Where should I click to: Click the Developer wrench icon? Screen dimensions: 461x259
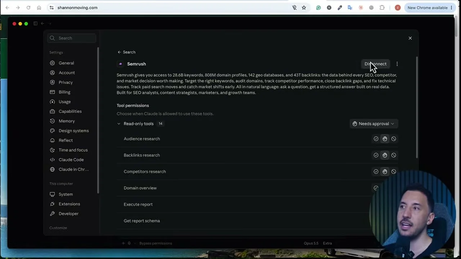coord(52,214)
